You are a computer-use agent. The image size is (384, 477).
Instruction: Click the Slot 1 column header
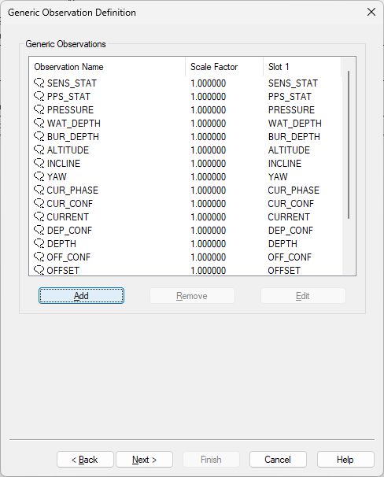(x=302, y=67)
